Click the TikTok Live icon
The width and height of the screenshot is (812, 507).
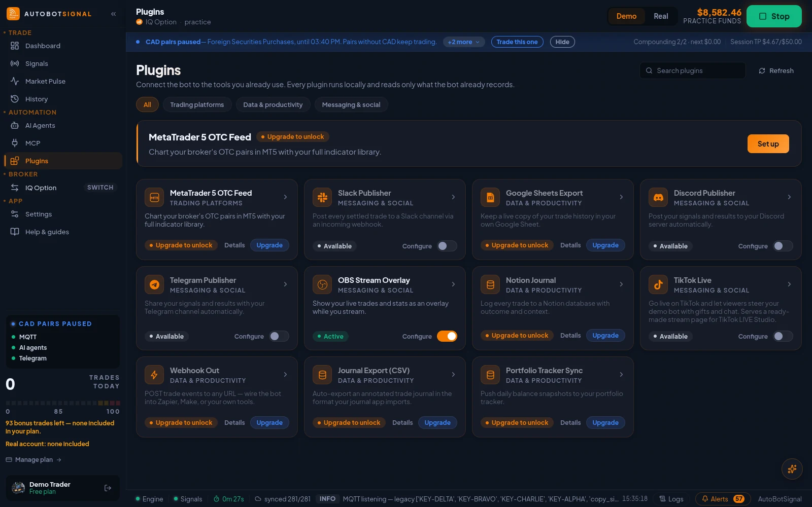[x=658, y=284]
